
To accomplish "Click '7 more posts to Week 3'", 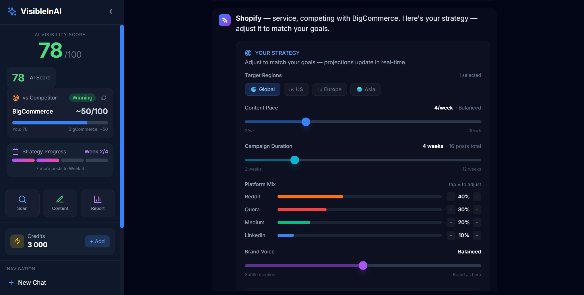I will click(x=60, y=169).
